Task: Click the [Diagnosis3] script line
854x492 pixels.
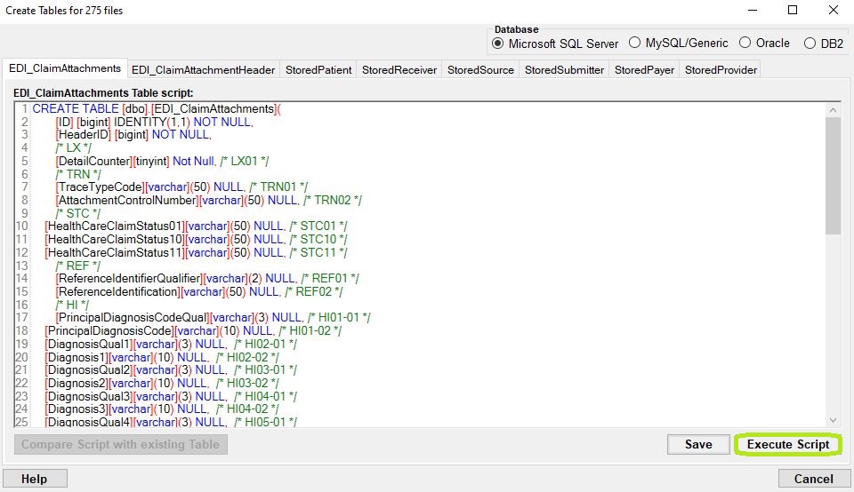Action: click(162, 409)
